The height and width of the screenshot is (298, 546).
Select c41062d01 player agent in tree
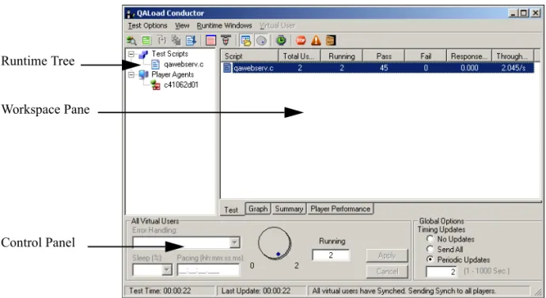(x=180, y=85)
